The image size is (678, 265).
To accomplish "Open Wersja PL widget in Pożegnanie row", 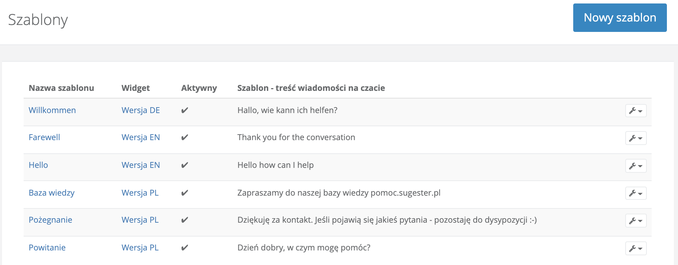I will tap(140, 220).
